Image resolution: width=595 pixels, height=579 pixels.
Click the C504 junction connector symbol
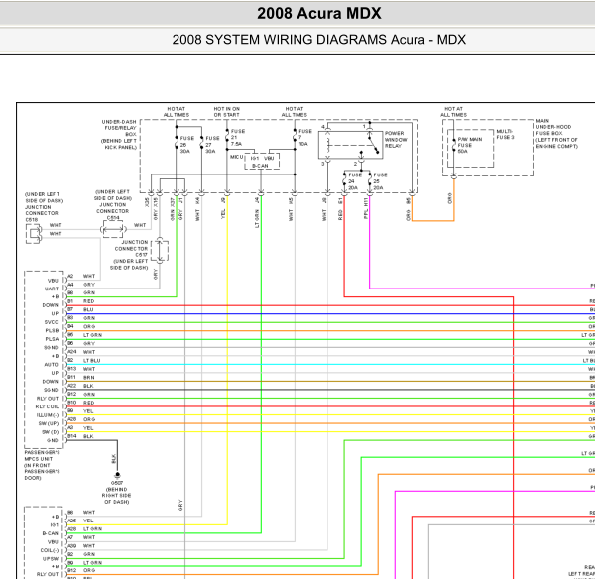pyautogui.click(x=113, y=229)
